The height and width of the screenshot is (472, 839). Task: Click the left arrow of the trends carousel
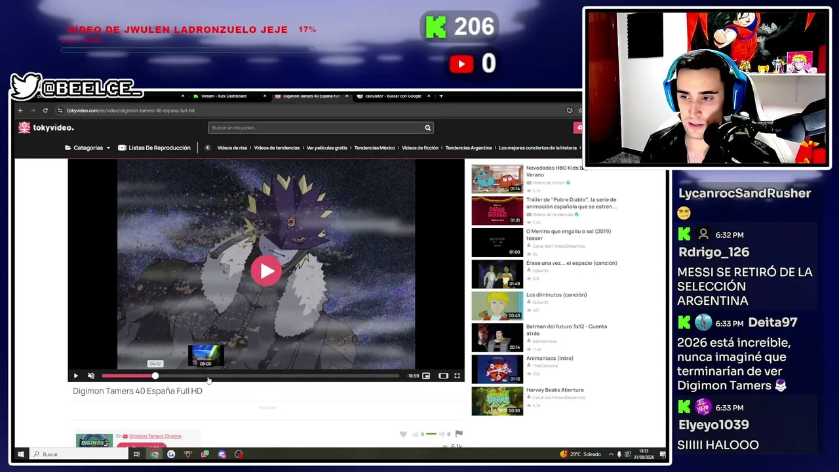point(207,148)
